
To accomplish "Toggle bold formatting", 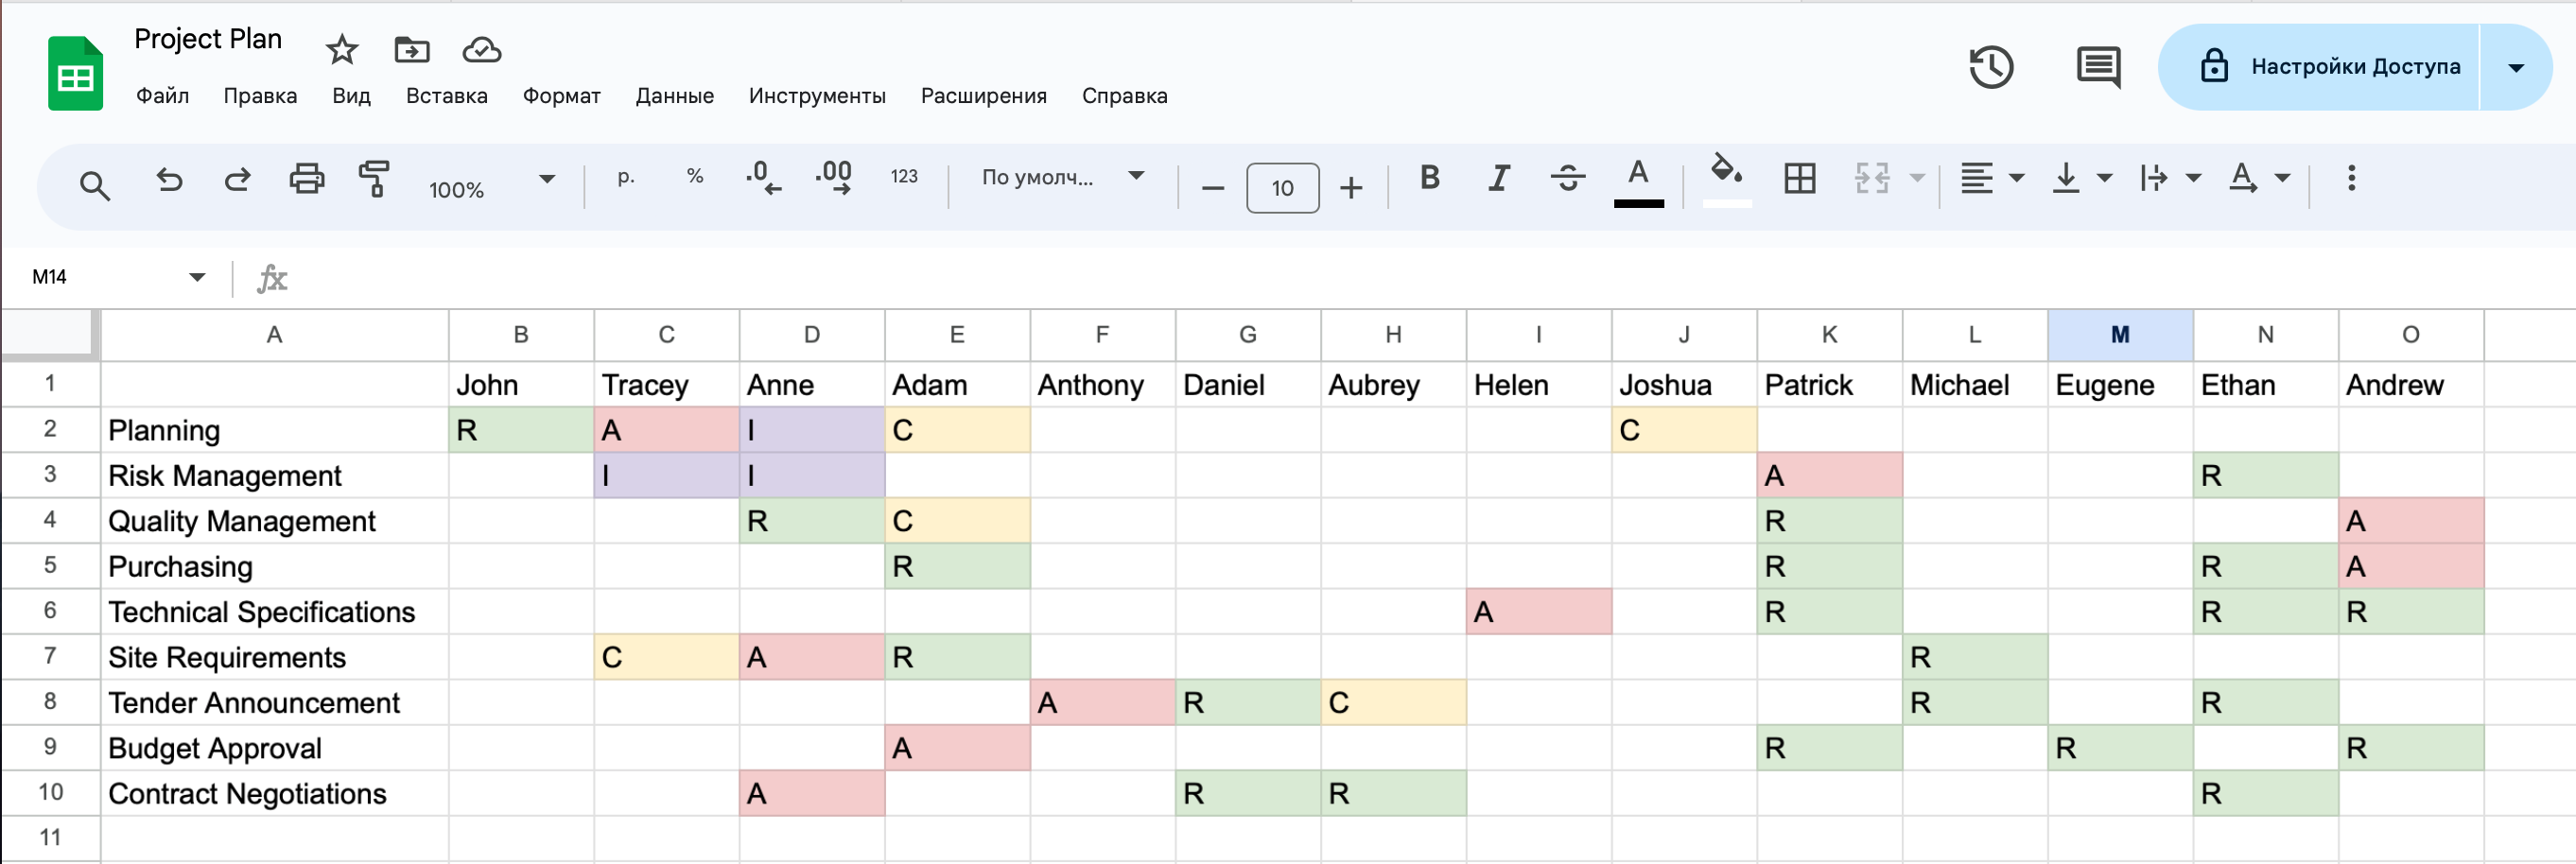I will click(1429, 180).
